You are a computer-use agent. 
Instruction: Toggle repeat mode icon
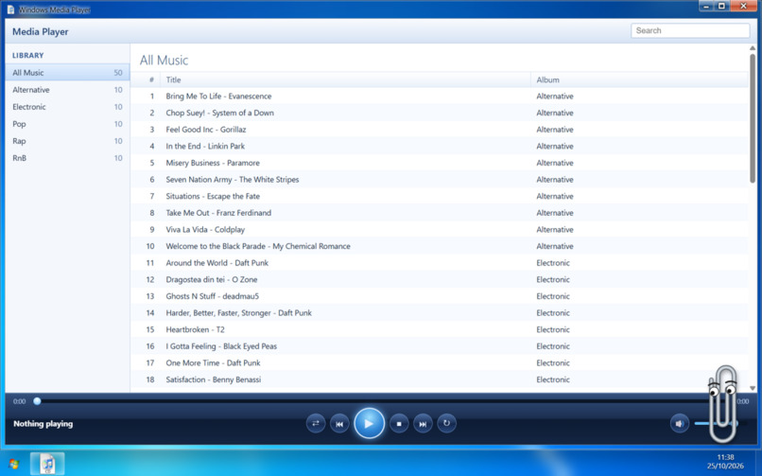(x=446, y=424)
